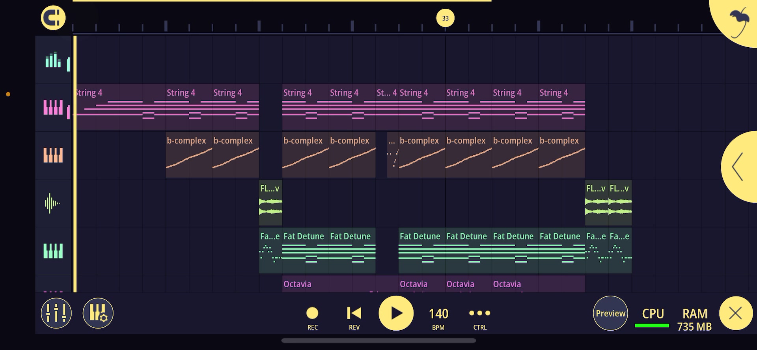Select the b-complex clip starting at bar 33
757x350 pixels.
469,155
